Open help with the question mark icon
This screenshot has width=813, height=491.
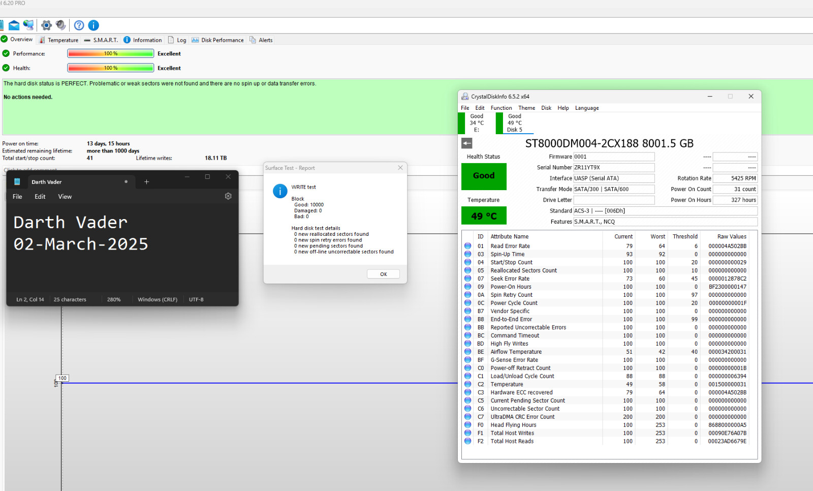tap(79, 25)
